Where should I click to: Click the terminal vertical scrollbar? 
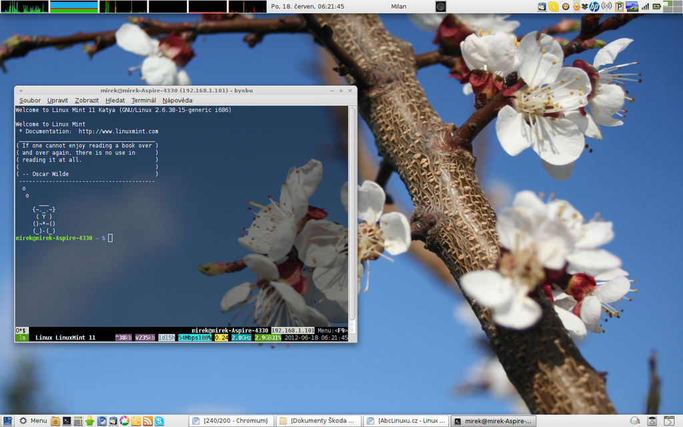coord(352,213)
